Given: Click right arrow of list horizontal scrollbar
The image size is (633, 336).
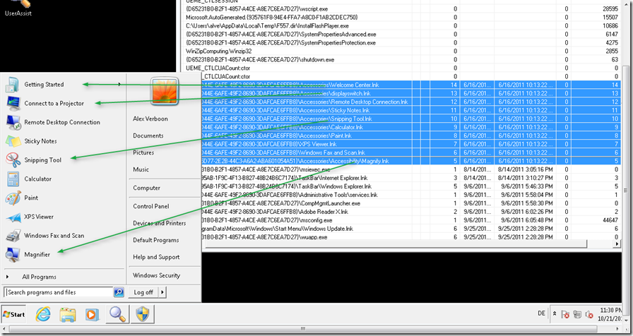Looking at the screenshot, I should click(617, 244).
